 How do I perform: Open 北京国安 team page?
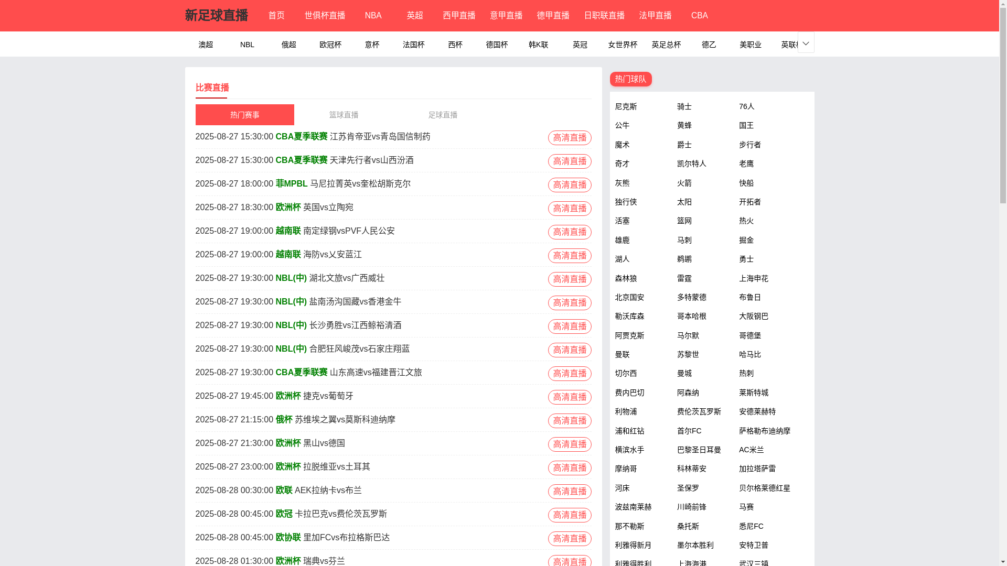pyautogui.click(x=629, y=297)
